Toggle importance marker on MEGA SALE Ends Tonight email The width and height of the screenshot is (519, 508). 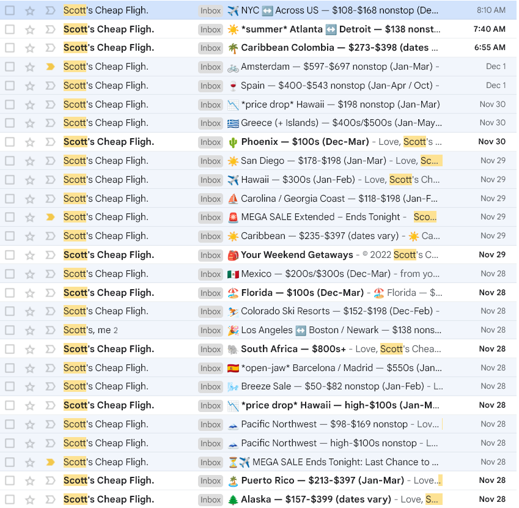click(x=50, y=462)
